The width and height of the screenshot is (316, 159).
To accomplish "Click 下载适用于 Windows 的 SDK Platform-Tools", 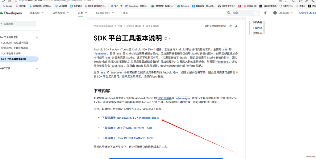I will click(130, 118).
